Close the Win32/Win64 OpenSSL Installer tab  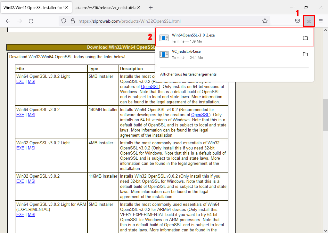coord(67,7)
